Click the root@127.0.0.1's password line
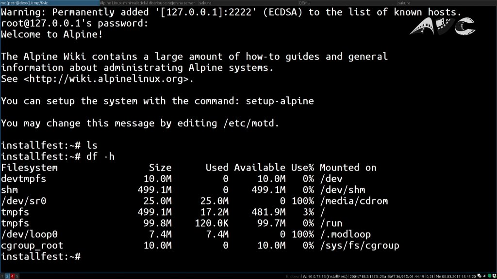 coord(74,23)
